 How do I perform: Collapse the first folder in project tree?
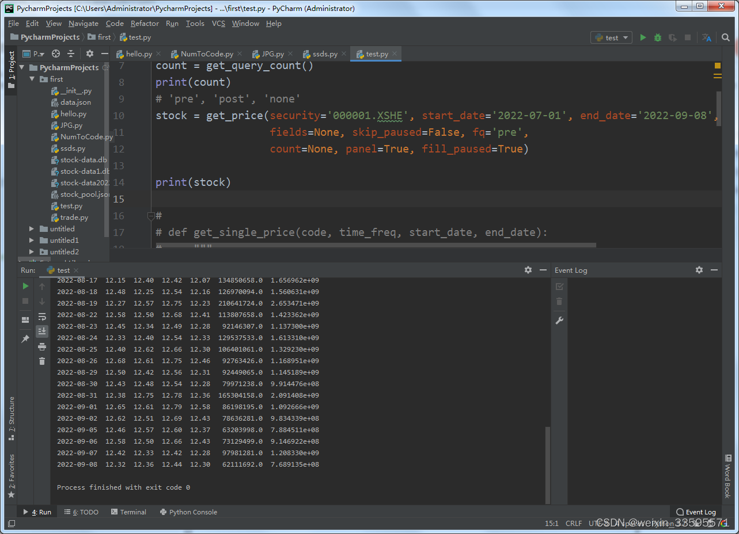click(32, 79)
